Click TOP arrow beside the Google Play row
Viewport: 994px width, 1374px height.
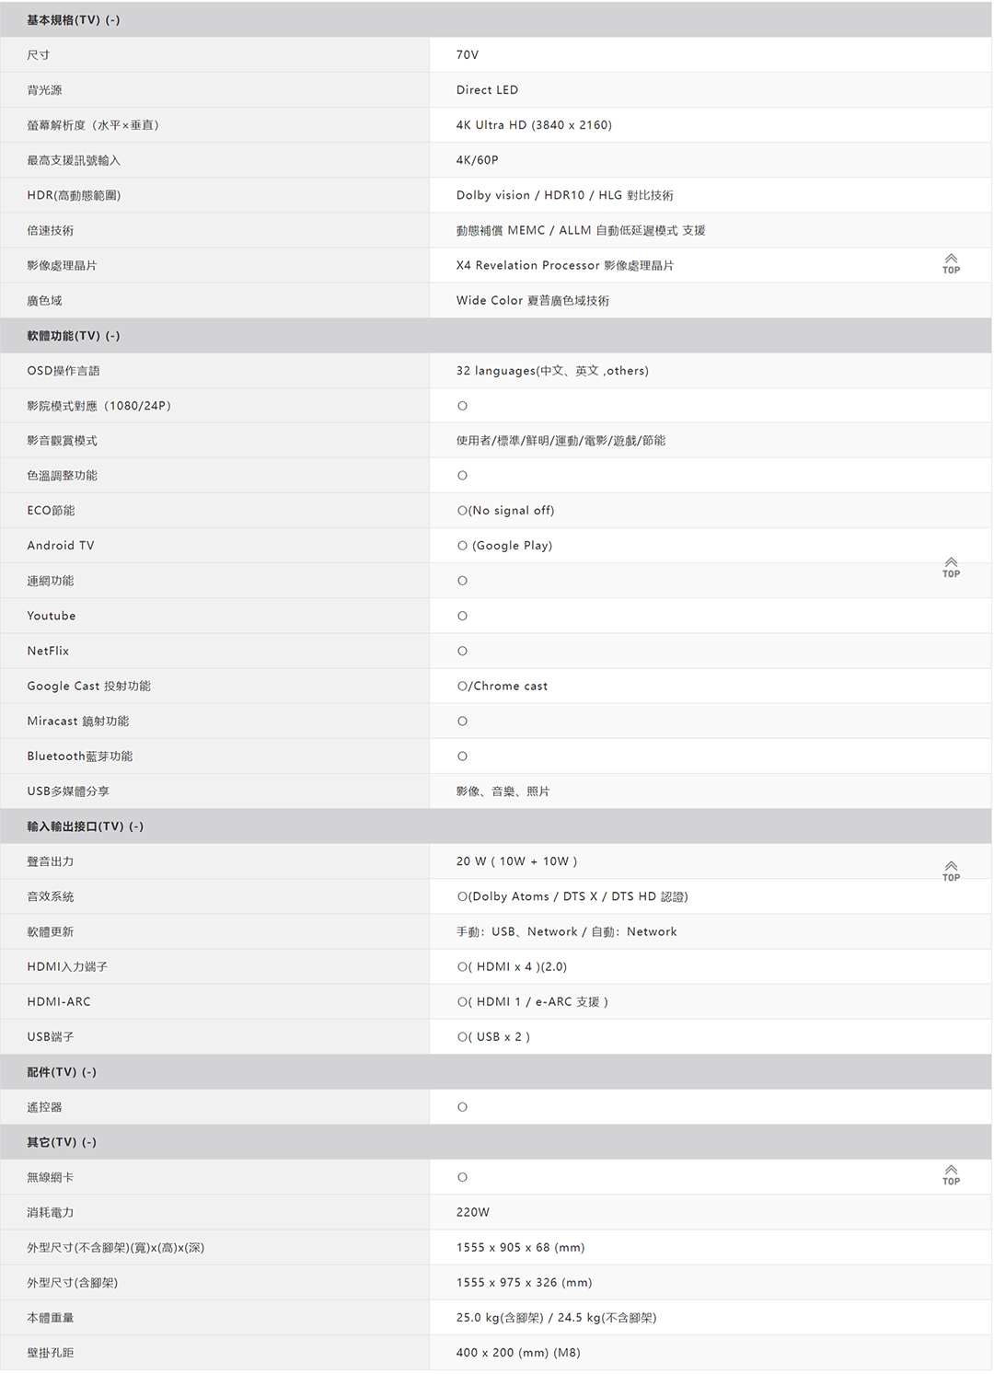click(x=951, y=567)
